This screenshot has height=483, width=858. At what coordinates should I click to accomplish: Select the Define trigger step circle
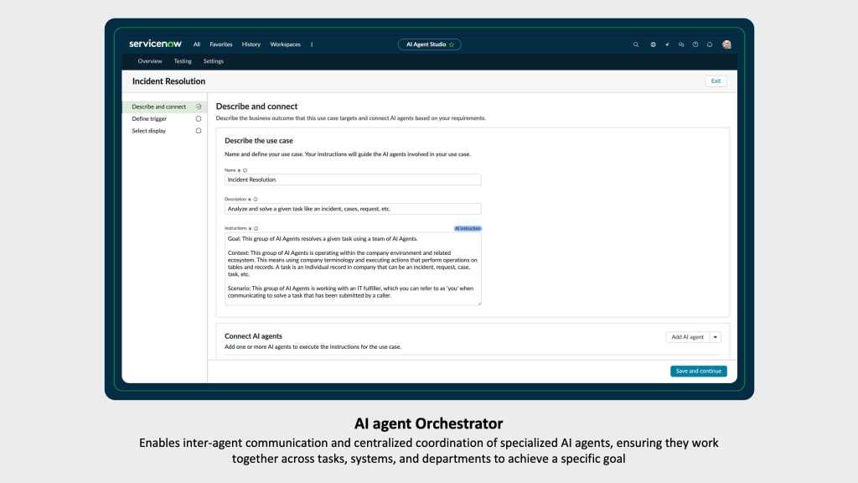point(199,119)
